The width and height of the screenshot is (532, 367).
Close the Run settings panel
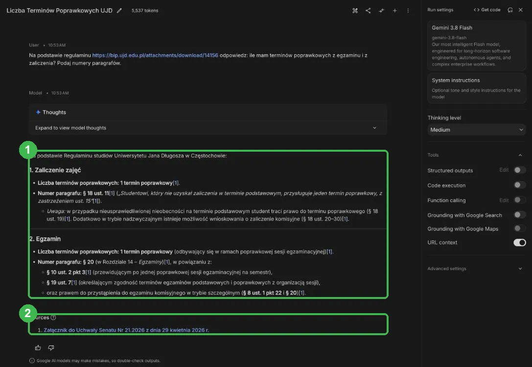(x=520, y=10)
